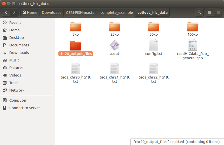Open Computer in the sidebar
Viewport: 224px width, 145px height.
[27, 100]
